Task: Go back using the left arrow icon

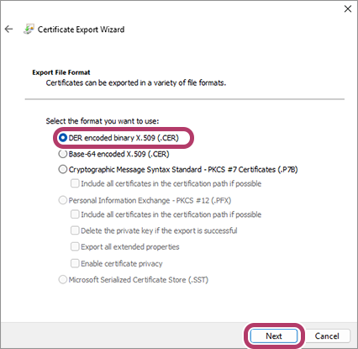Action: 9,29
